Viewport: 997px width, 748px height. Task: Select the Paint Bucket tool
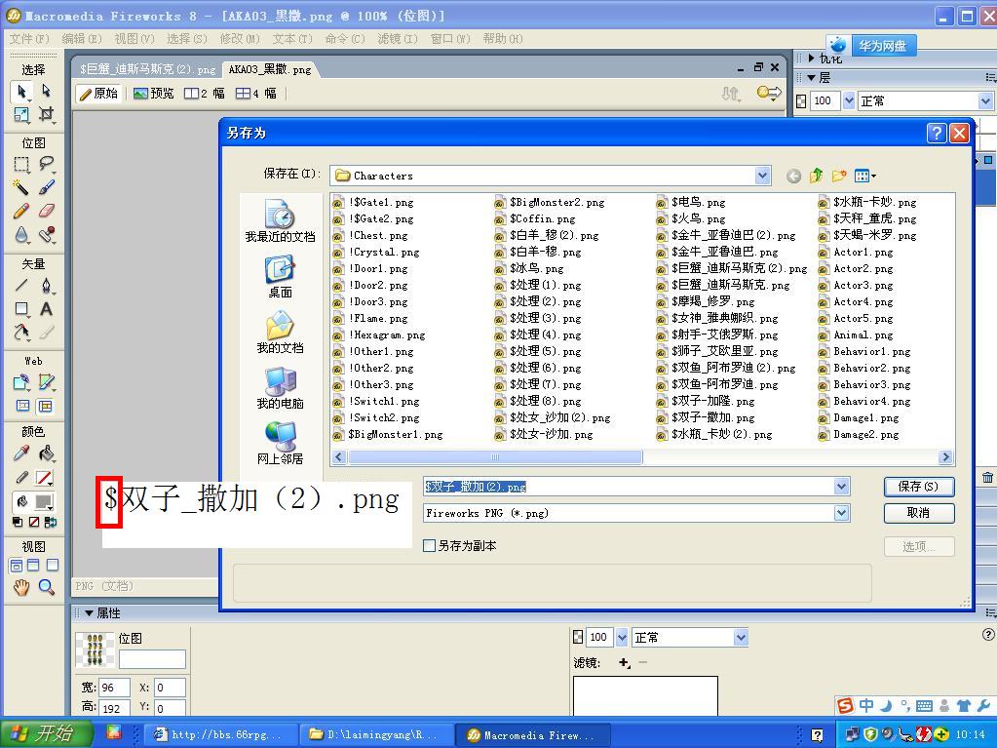pyautogui.click(x=46, y=453)
